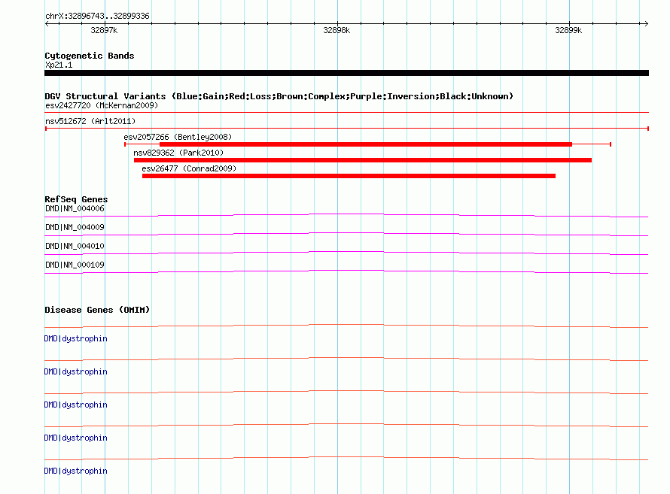Click the black Xp21.1 cytogenetic band bar
This screenshot has width=670, height=494.
[x=346, y=73]
